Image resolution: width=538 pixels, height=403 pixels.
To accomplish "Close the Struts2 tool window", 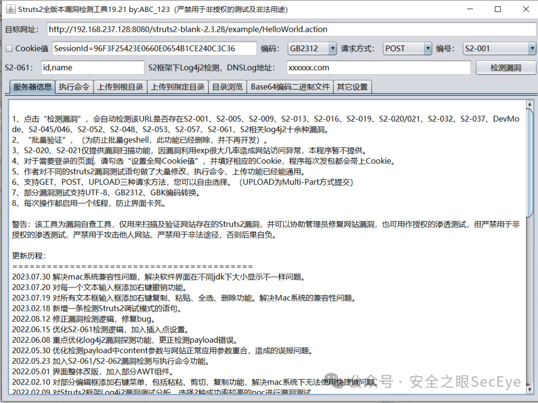I will click(x=526, y=9).
